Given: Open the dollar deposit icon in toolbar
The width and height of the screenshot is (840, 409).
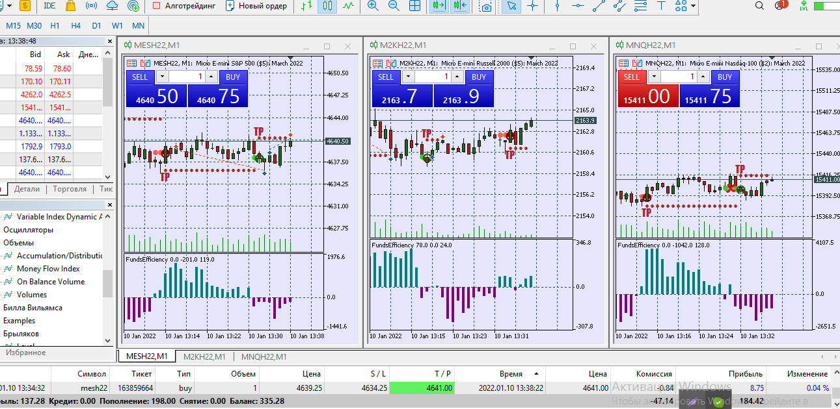Looking at the screenshot, I should point(25,6).
